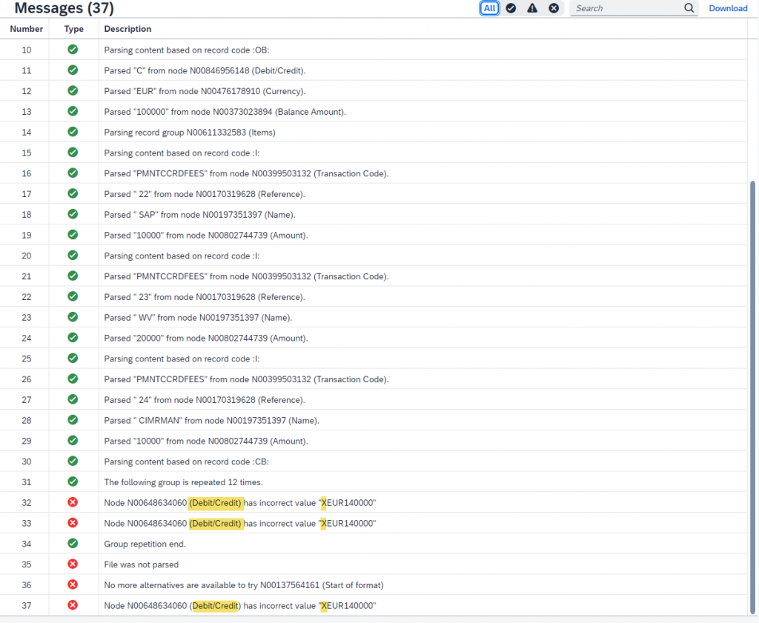Viewport: 759px width, 623px height.
Task: Click message number 21 cell
Action: 26,276
